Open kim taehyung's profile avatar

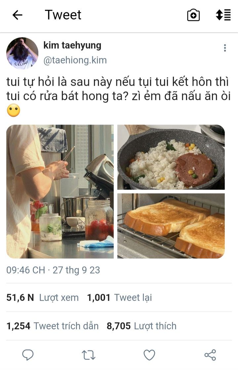(x=22, y=53)
